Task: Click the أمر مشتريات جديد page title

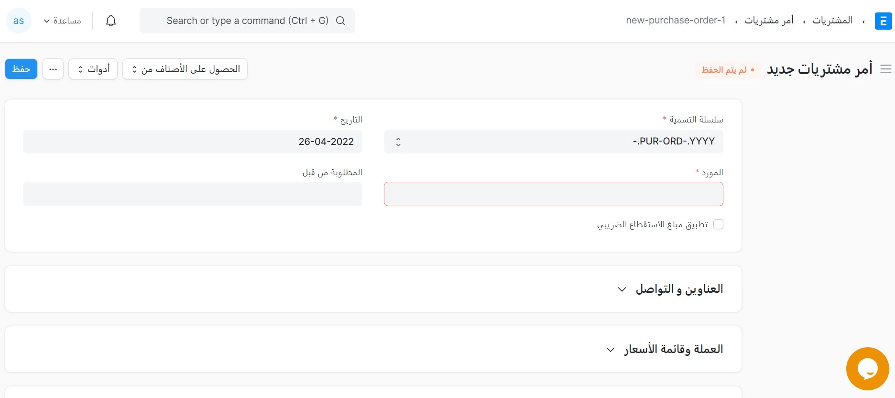Action: [819, 69]
